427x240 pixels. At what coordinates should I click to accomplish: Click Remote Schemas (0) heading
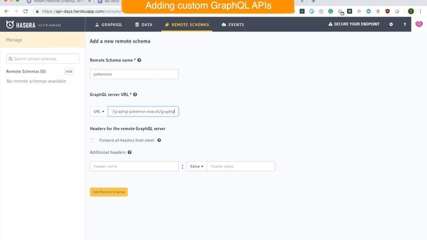point(26,71)
